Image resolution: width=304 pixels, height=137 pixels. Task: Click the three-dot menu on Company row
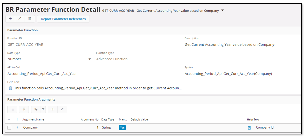(x=17, y=128)
